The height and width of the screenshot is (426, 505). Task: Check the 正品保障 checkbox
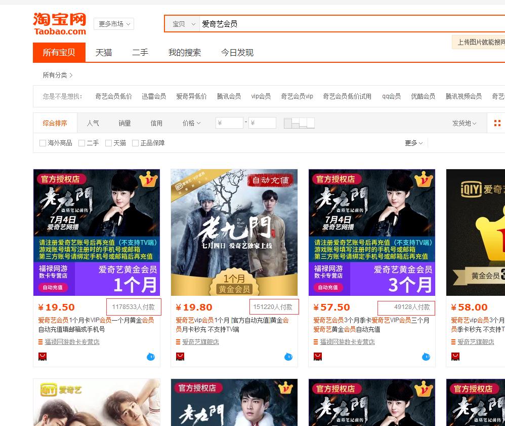tap(136, 143)
